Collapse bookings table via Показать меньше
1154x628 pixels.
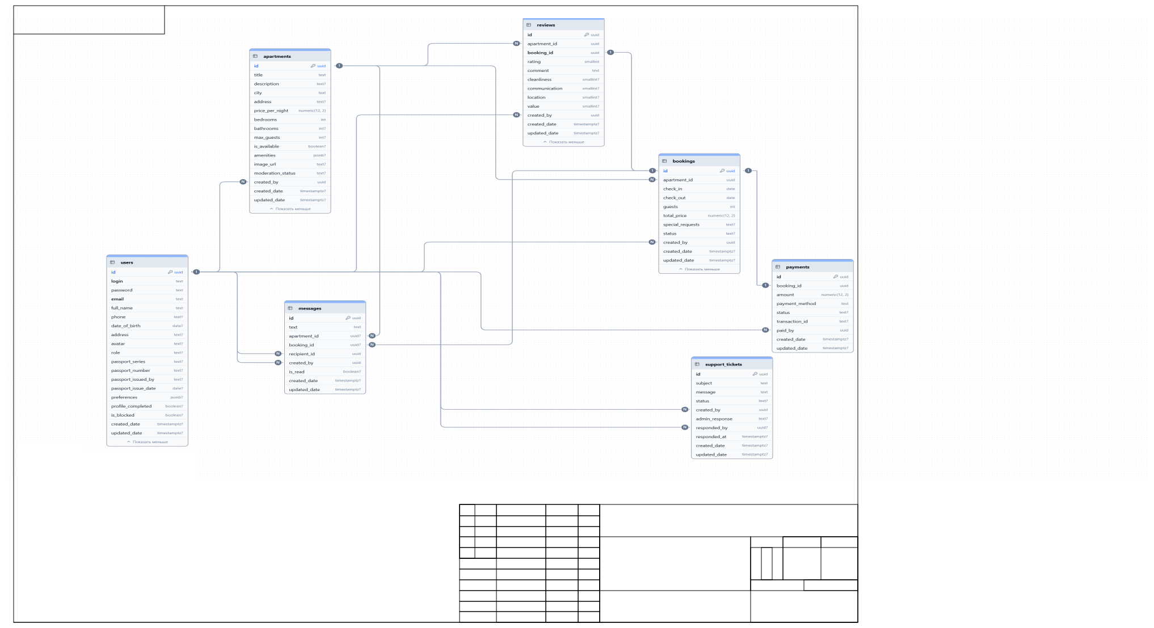tap(699, 269)
